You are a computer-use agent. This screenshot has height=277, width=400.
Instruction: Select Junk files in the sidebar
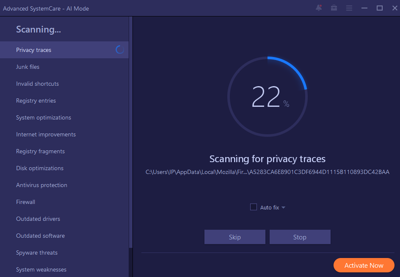(x=28, y=67)
